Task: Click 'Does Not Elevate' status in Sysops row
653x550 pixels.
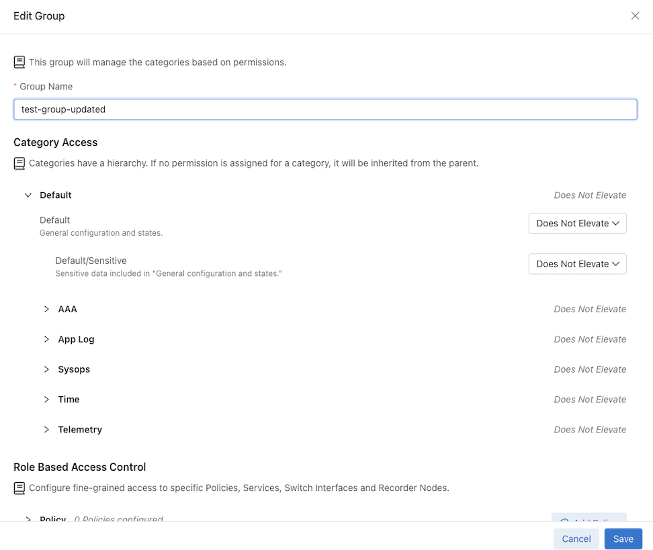Action: (590, 369)
